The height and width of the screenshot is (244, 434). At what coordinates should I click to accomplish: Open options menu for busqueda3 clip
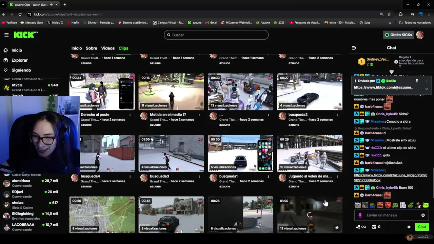click(199, 177)
